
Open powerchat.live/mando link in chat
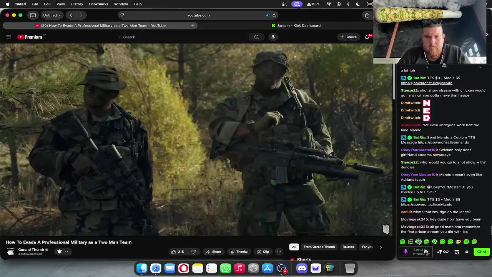pyautogui.click(x=443, y=142)
